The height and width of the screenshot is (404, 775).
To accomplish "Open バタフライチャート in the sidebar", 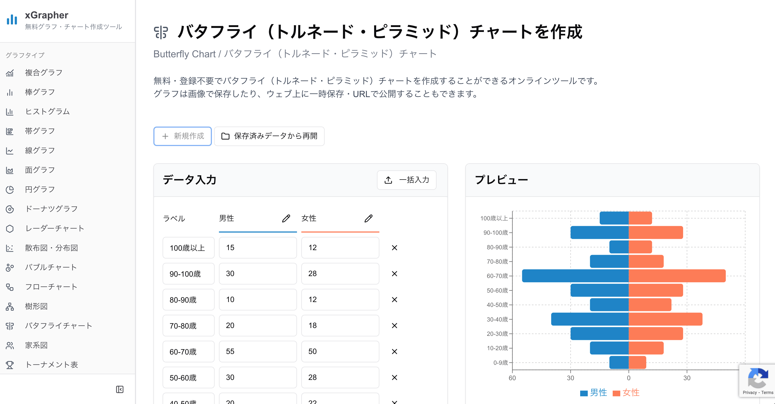I will pos(58,326).
